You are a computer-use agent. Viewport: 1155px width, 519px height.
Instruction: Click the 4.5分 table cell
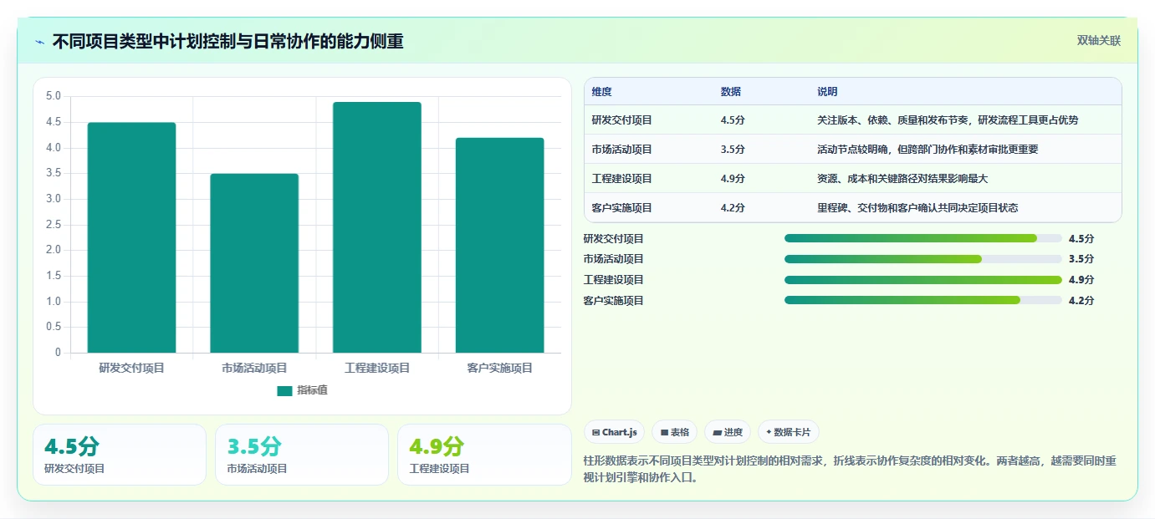pyautogui.click(x=733, y=120)
